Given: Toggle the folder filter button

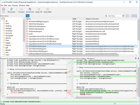Looking at the screenshot, I should (x=127, y=16).
